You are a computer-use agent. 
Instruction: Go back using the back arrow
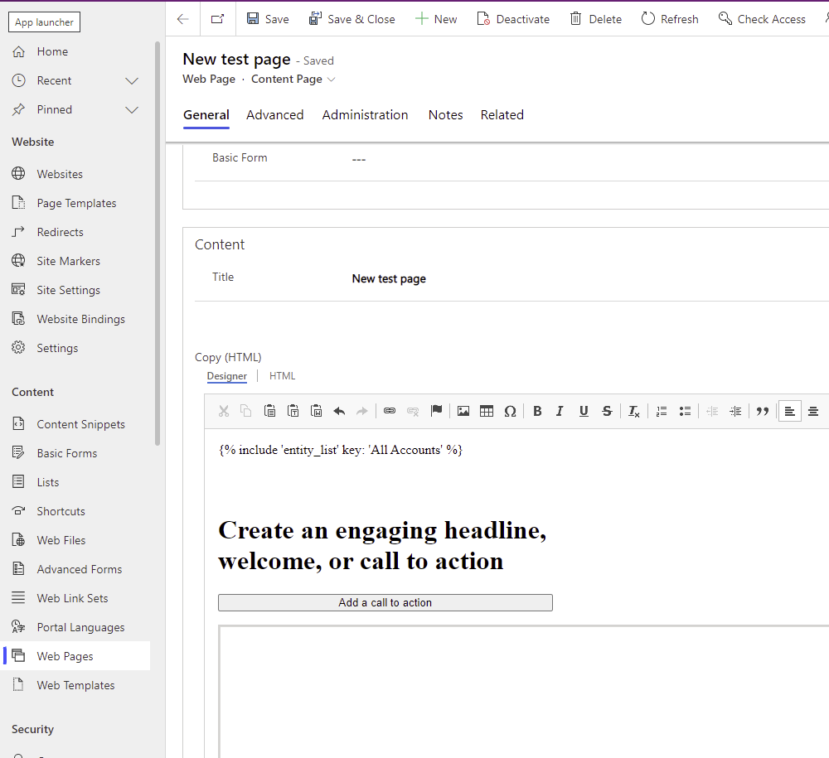click(183, 19)
